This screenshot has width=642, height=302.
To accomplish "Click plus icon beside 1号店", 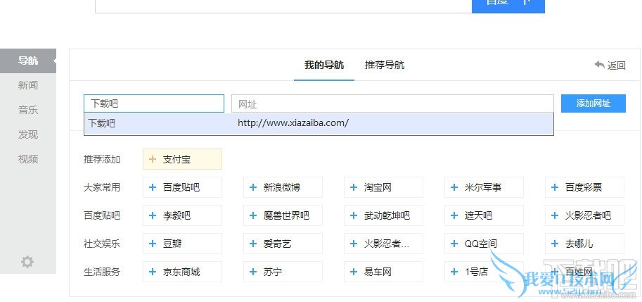I will click(x=454, y=272).
